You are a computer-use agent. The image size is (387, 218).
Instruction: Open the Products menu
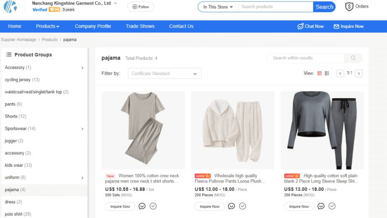point(47,26)
